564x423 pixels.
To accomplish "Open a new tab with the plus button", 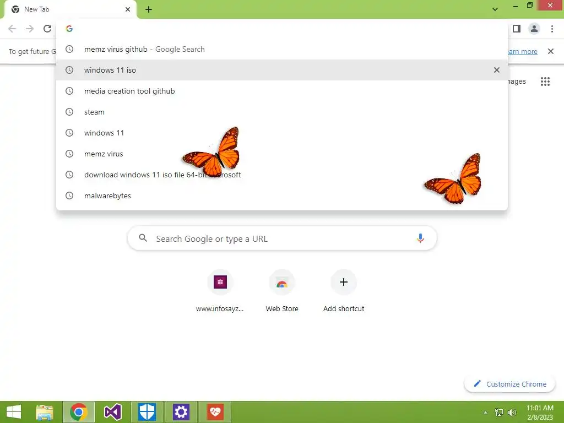I will [149, 9].
